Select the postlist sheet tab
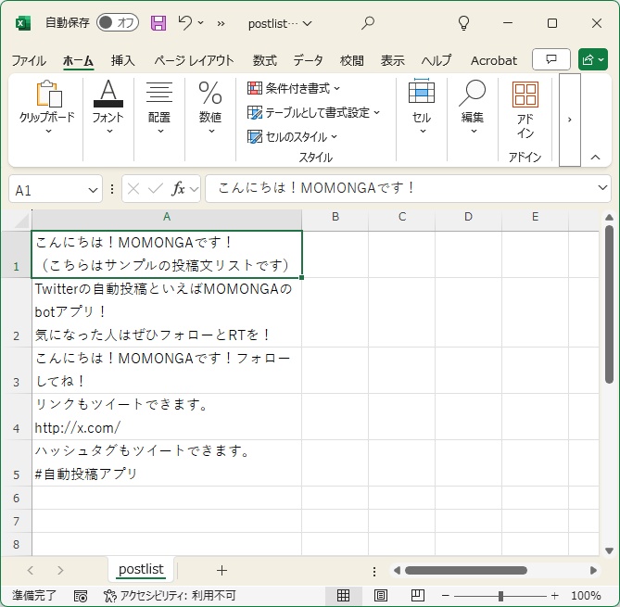Viewport: 620px width, 607px height. click(141, 569)
